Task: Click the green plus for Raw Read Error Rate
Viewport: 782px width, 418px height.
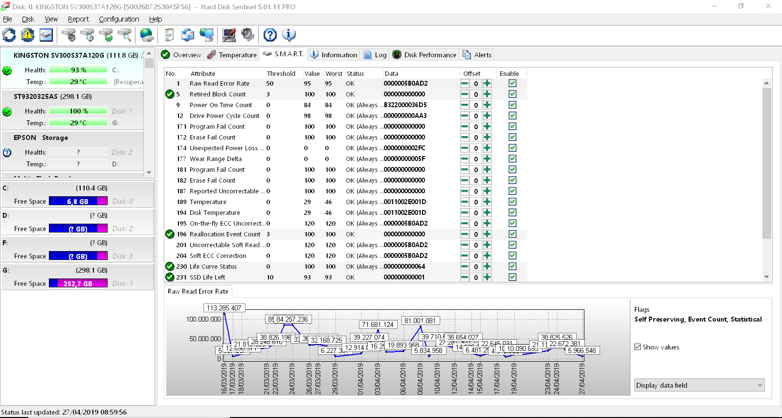Action: [x=487, y=83]
